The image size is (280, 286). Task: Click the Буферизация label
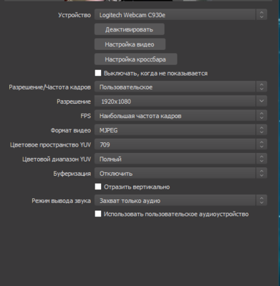72,174
